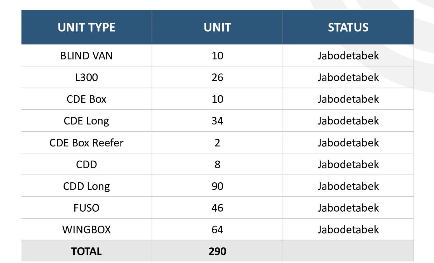This screenshot has height=263, width=434.
Task: Click the STATUS column header
Action: 348,27
